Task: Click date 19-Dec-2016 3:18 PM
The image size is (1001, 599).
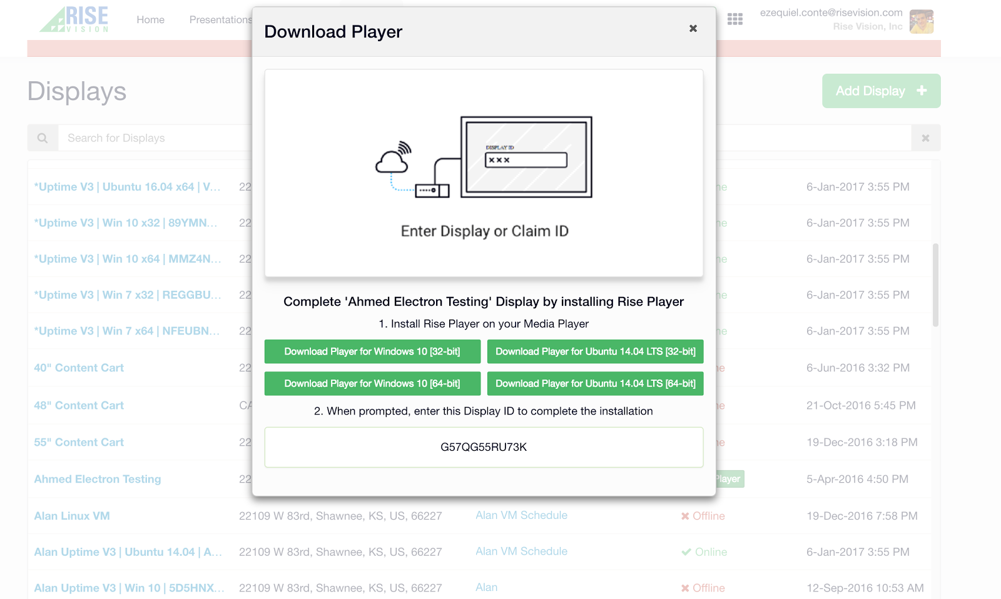Action: click(862, 443)
